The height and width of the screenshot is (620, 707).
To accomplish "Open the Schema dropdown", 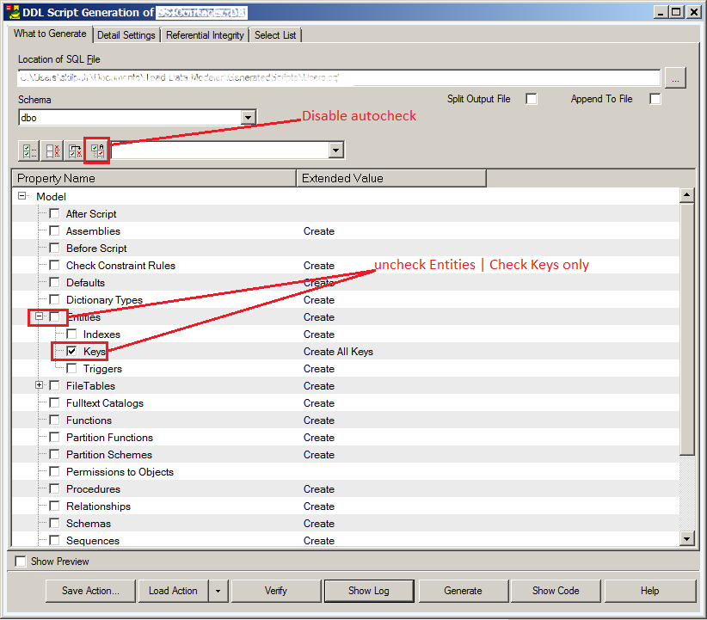I will (x=248, y=117).
